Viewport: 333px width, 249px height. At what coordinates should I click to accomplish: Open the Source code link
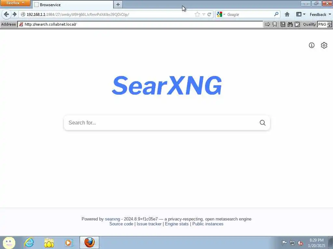121,224
